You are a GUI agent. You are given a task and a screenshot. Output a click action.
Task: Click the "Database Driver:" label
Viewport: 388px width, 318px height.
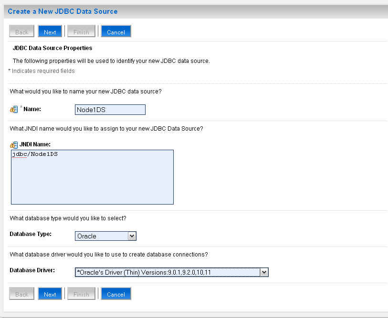tap(32, 270)
